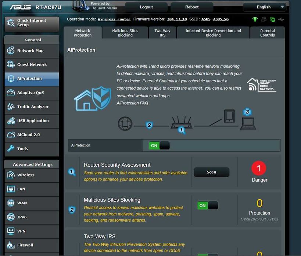The width and height of the screenshot is (301, 256).
Task: Click the Reboot button
Action: pyautogui.click(x=192, y=7)
